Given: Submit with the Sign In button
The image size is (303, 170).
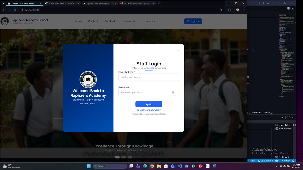Looking at the screenshot, I should (149, 104).
